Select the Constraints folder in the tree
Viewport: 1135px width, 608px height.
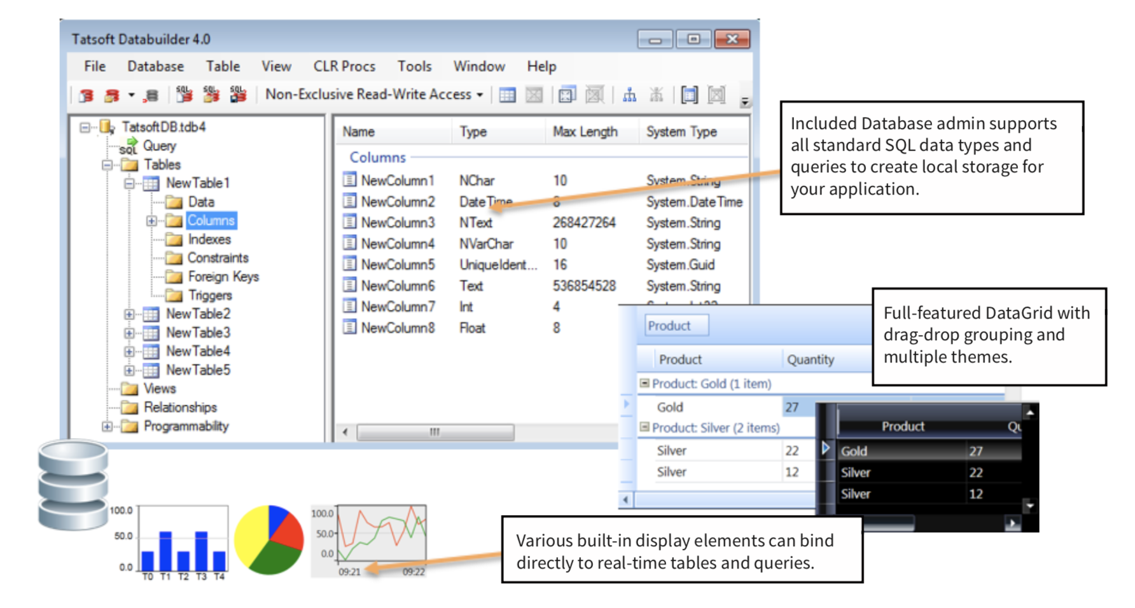tap(207, 258)
